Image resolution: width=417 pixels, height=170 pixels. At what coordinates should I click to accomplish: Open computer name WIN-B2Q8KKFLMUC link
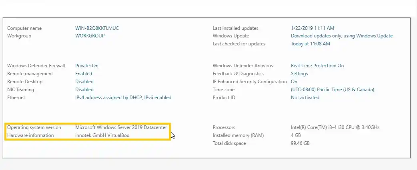(x=97, y=28)
